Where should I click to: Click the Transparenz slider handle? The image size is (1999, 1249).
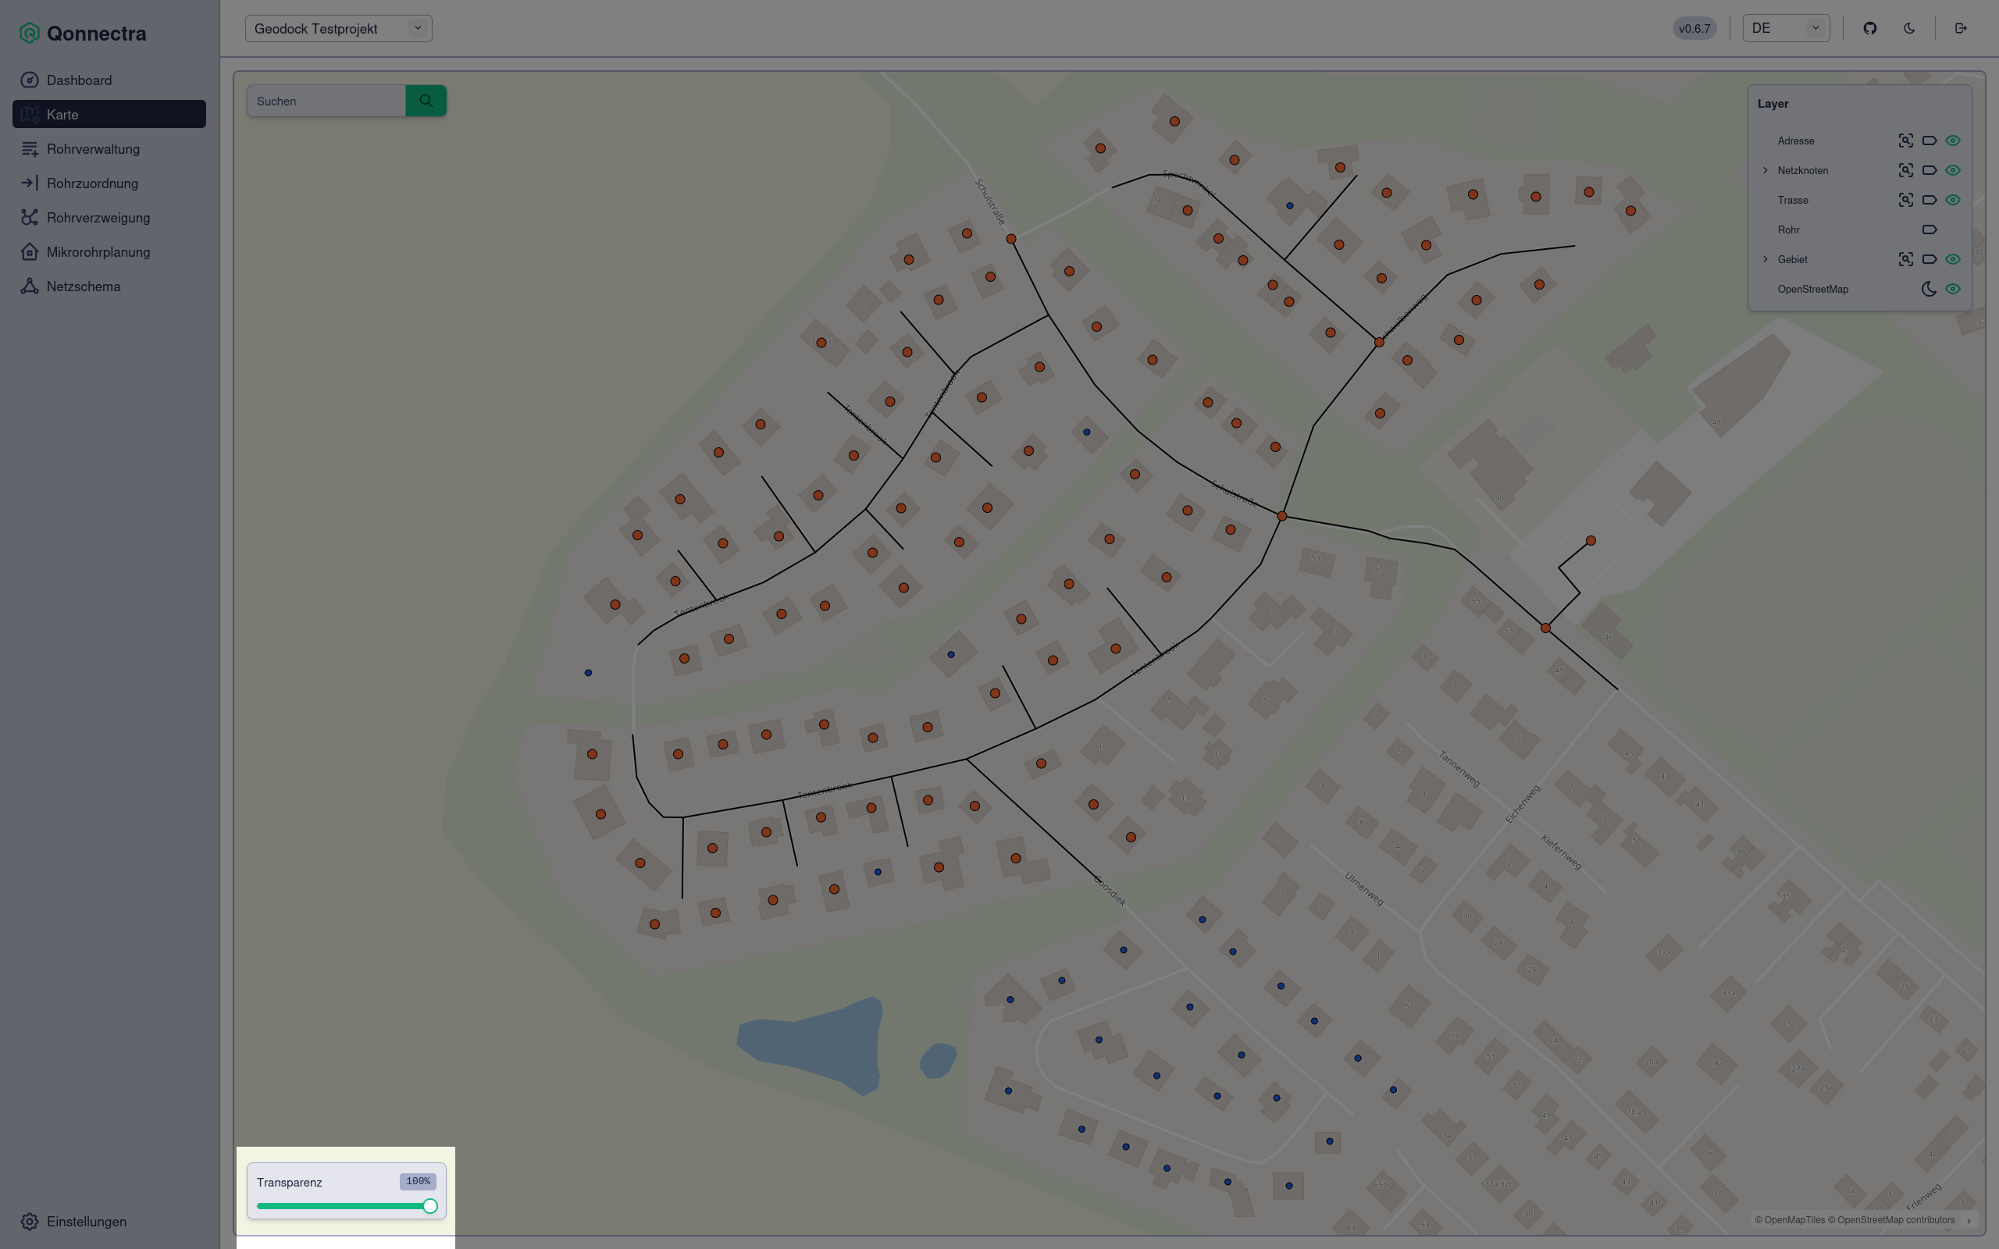coord(430,1206)
